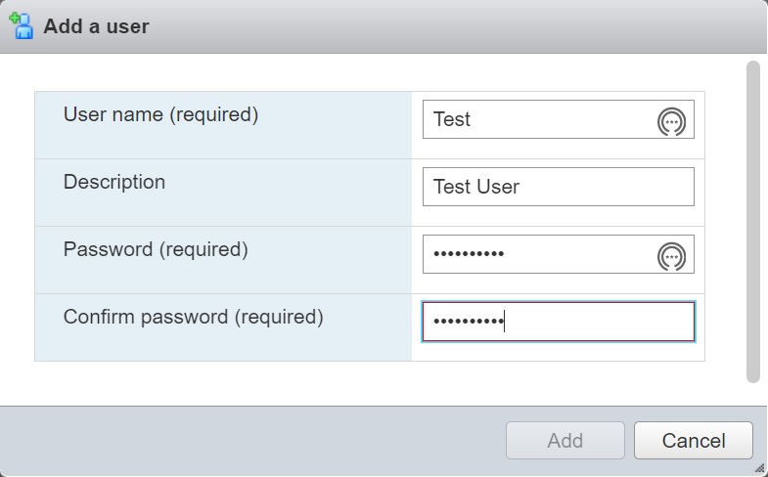Click the "Add a user" title text

(x=96, y=26)
